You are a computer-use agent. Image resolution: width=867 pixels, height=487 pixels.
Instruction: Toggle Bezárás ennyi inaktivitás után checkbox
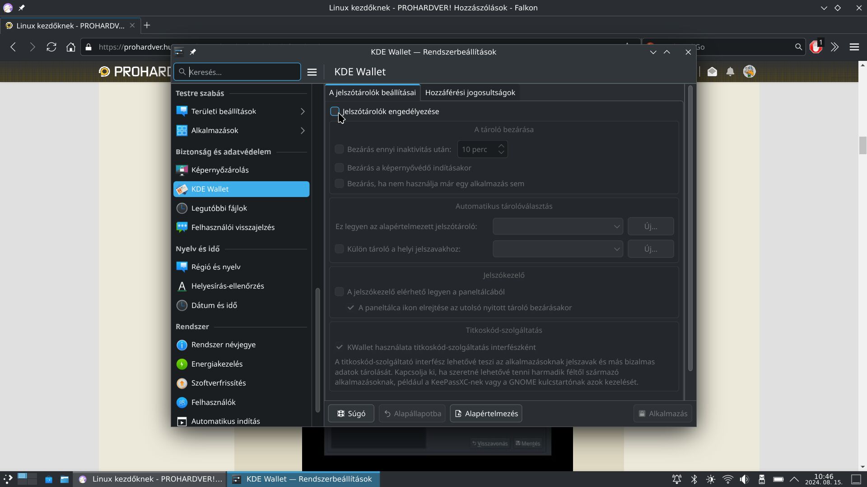tap(339, 149)
